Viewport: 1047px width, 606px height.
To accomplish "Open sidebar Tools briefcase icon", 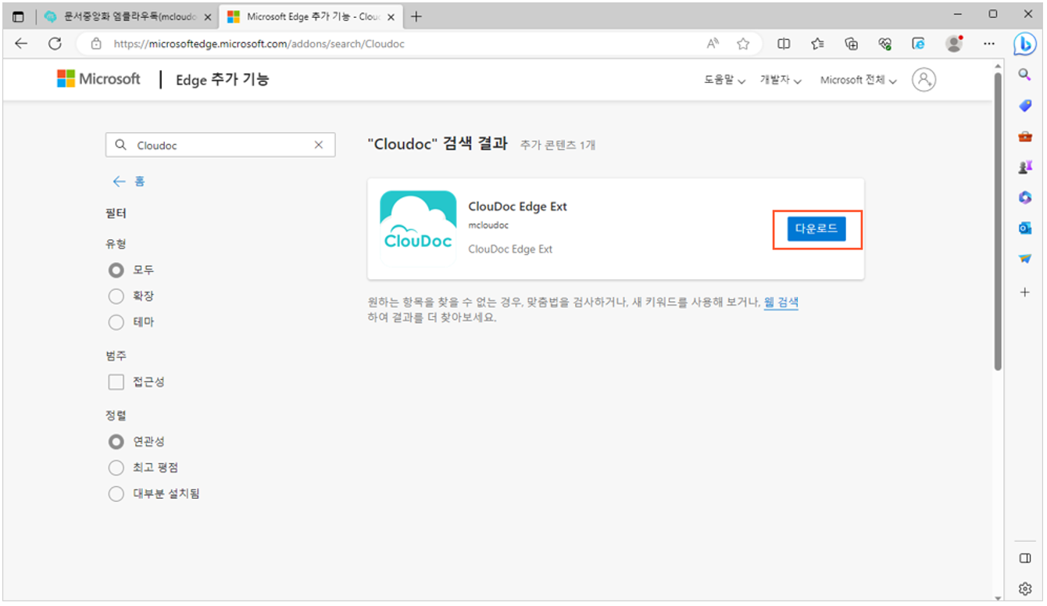I will pos(1025,136).
